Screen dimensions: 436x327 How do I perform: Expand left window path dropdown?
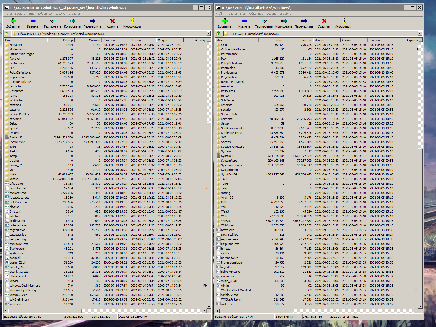[208, 34]
